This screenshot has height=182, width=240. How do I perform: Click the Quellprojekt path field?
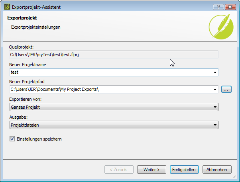114,55
